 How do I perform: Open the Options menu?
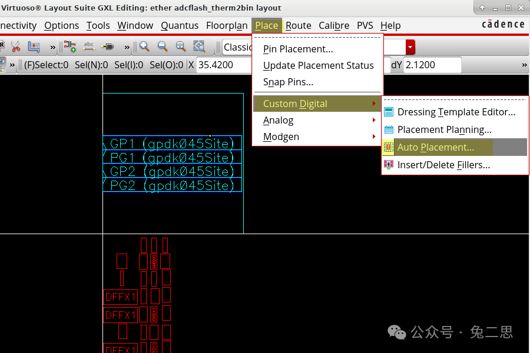(61, 25)
